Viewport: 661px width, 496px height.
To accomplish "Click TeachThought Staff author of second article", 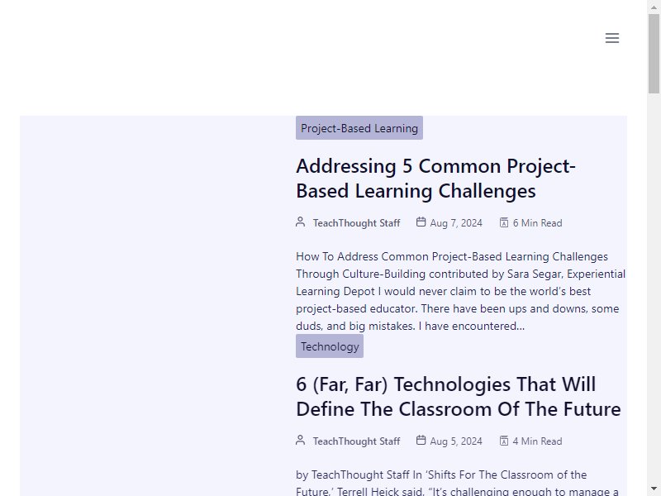I will pyautogui.click(x=356, y=441).
